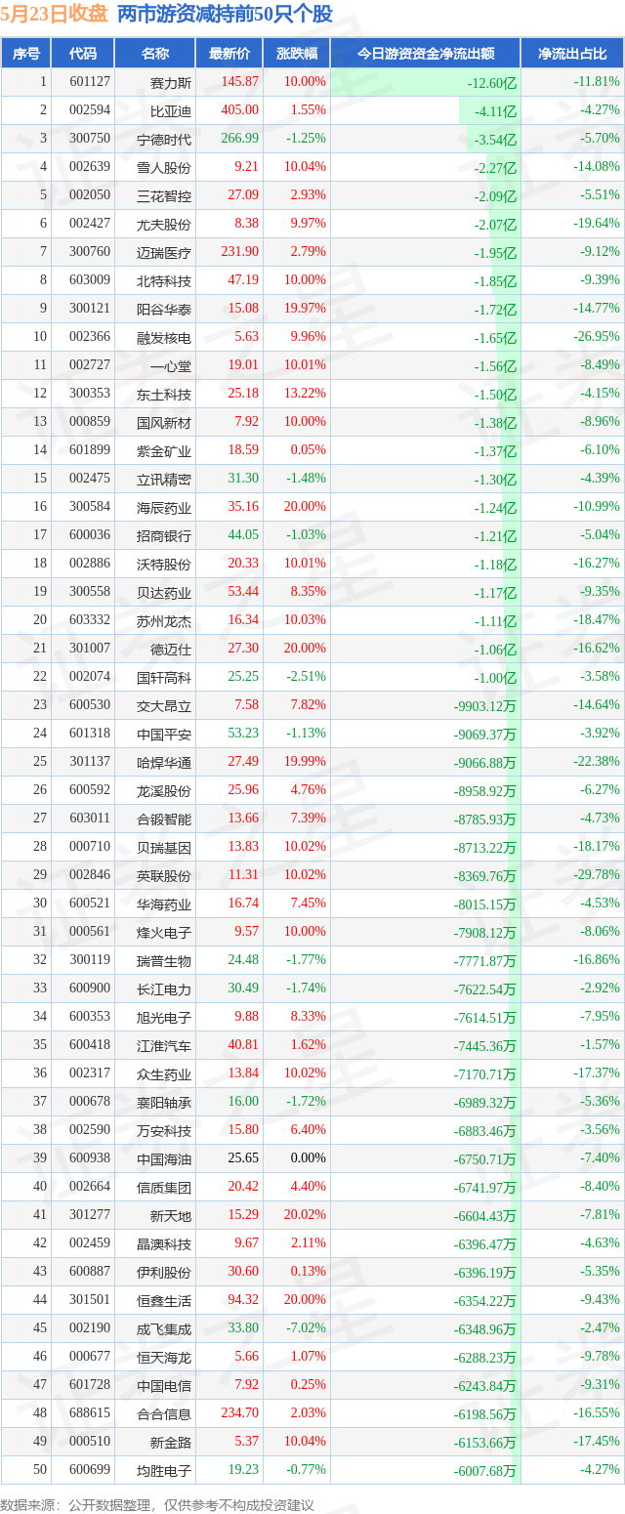Select stock name 德迈仕

coord(171,649)
